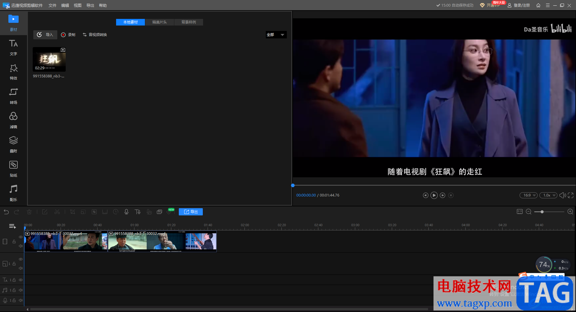Switch to the 本地素材 tab
This screenshot has height=312, width=576.
[130, 22]
